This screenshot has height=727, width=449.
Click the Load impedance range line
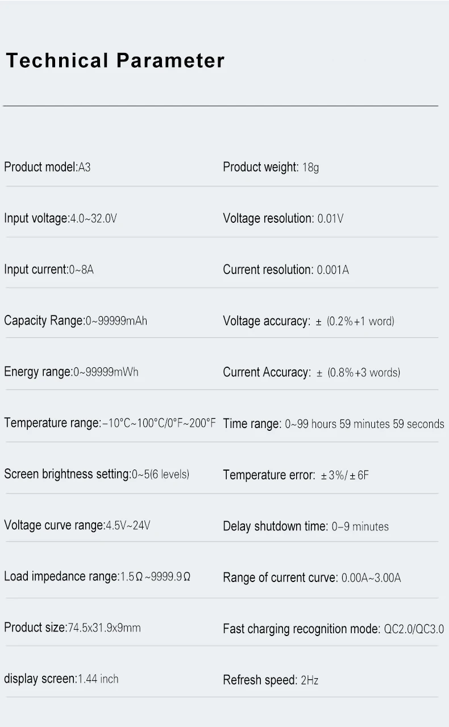click(97, 576)
